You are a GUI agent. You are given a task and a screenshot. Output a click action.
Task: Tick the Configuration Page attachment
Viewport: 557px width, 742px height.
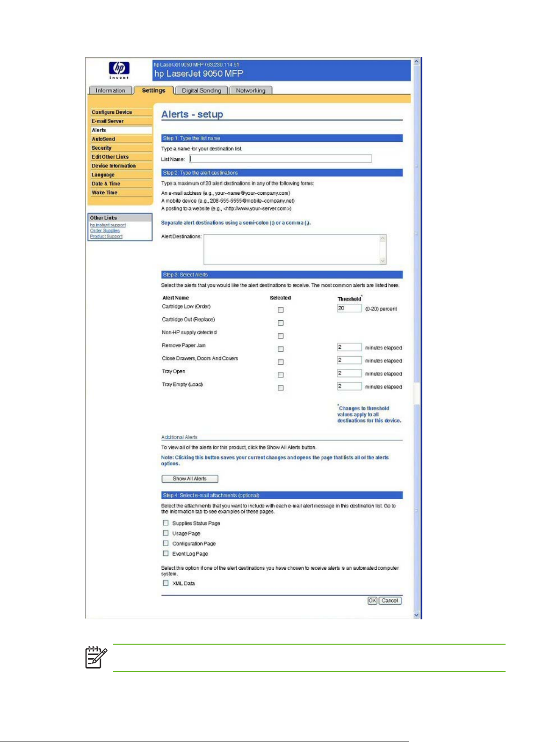166,544
